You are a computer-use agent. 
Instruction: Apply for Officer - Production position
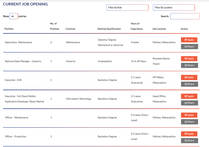coord(189,134)
